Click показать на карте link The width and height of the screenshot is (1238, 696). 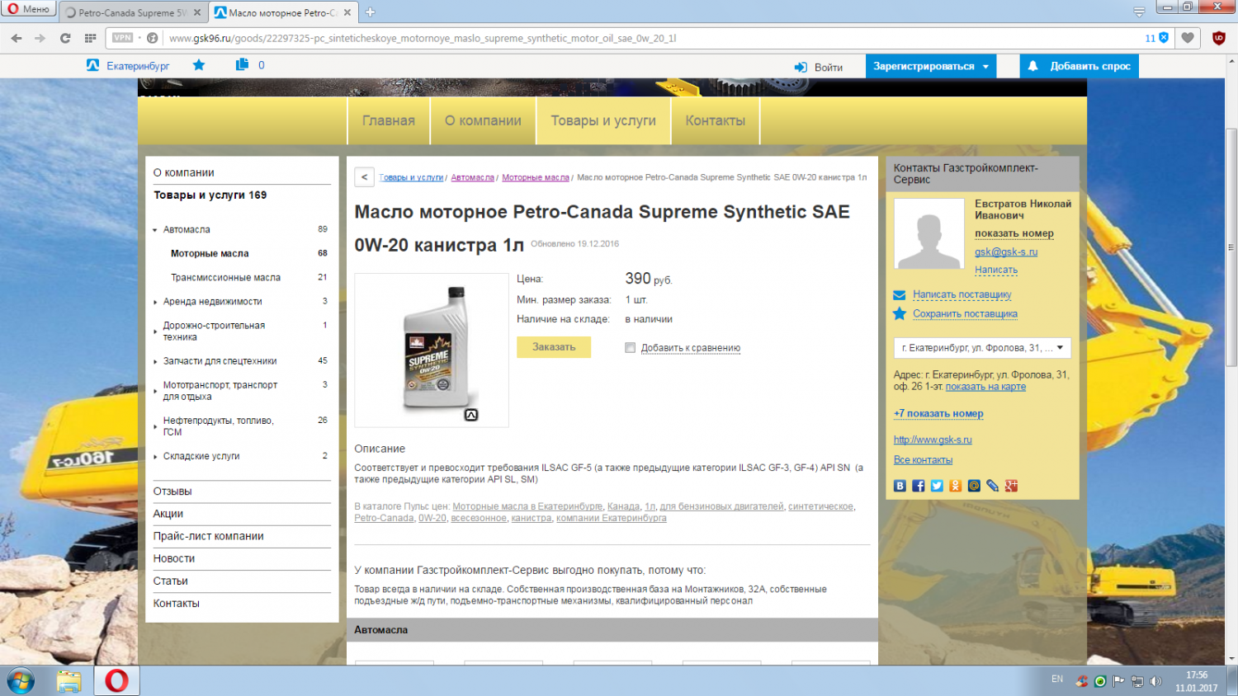pyautogui.click(x=985, y=386)
